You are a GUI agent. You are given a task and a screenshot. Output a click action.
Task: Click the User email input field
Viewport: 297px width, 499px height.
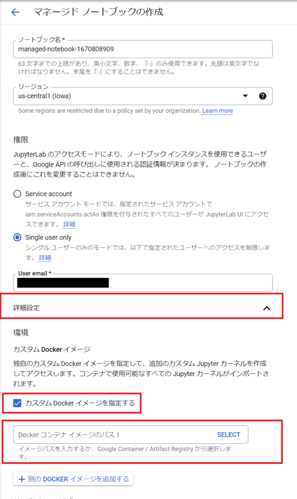(142, 282)
